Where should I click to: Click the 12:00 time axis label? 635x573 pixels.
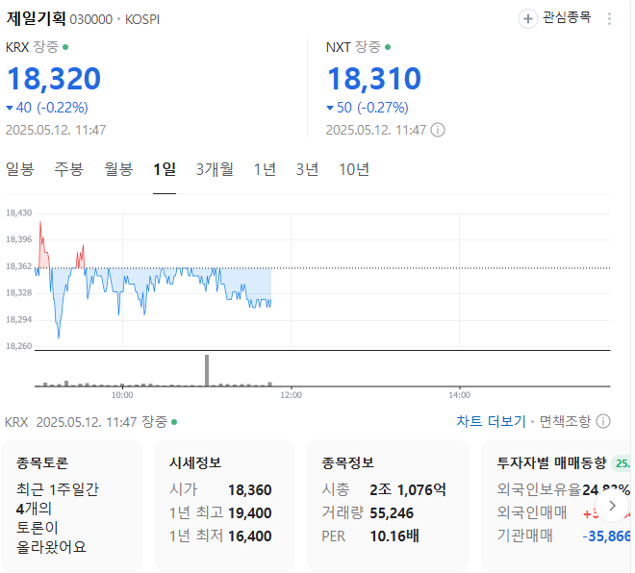(292, 397)
